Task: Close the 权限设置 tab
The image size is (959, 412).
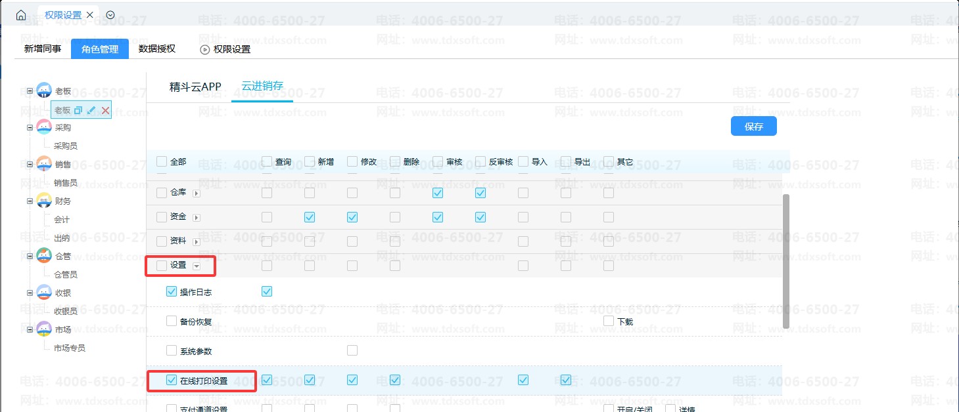Action: [x=90, y=14]
